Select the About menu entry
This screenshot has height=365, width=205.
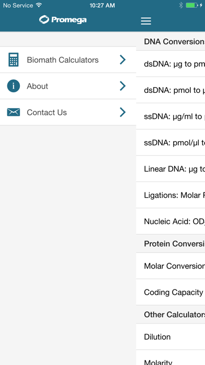coord(68,86)
